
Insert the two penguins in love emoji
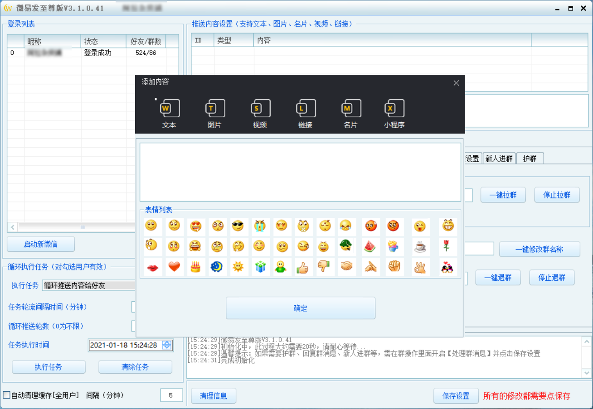click(x=448, y=268)
